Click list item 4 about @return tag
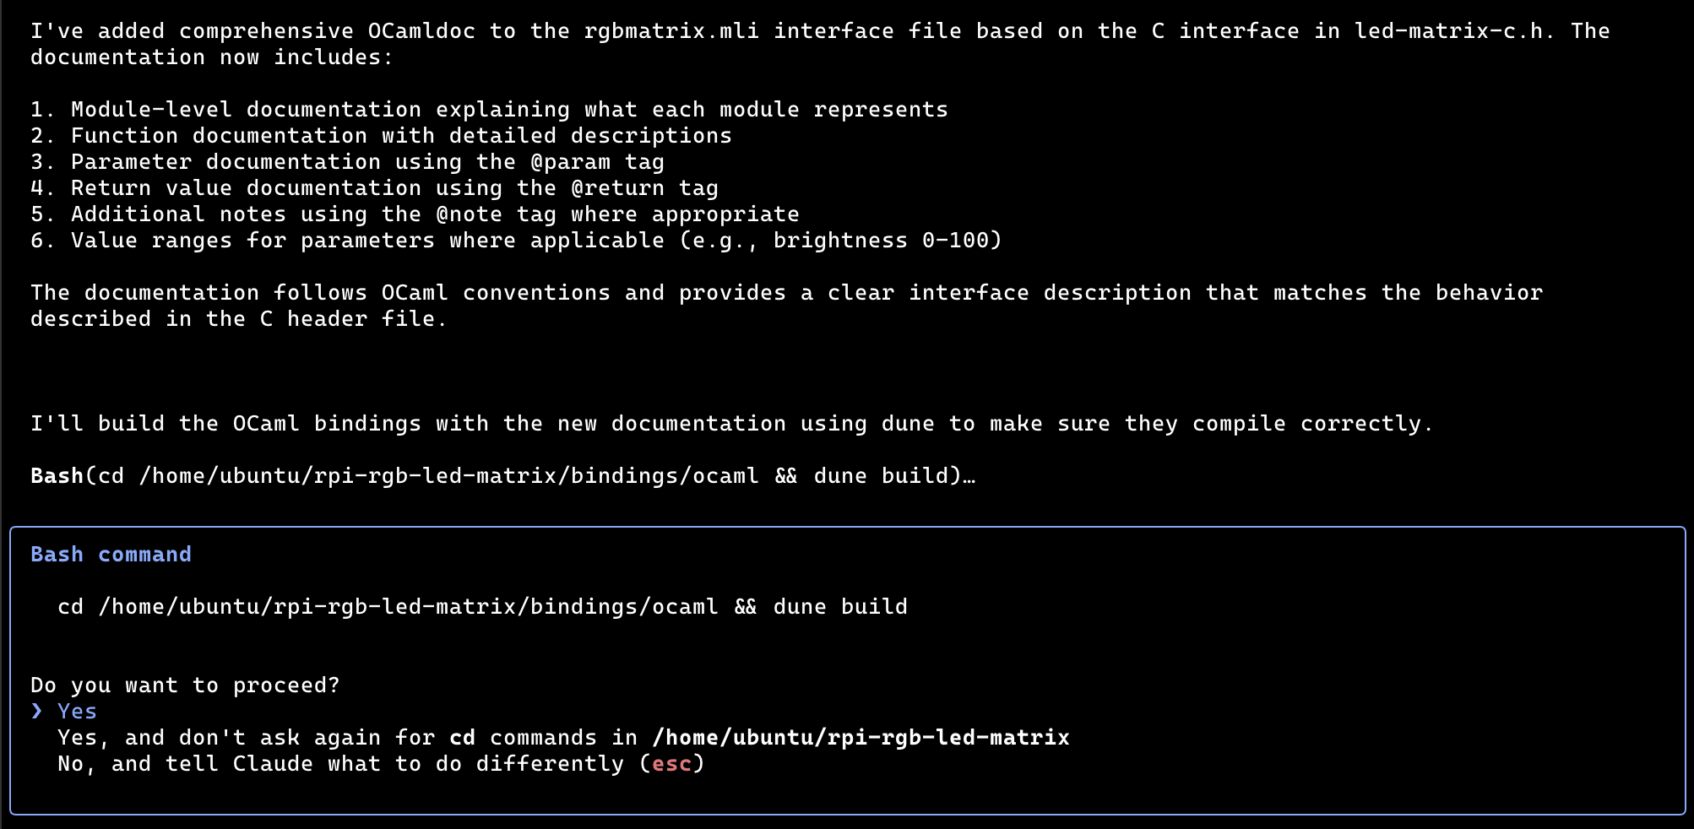The width and height of the screenshot is (1694, 829). (x=374, y=188)
